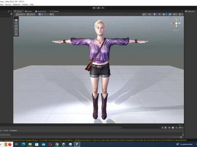Switch to the Game tab

(x=28, y=11)
